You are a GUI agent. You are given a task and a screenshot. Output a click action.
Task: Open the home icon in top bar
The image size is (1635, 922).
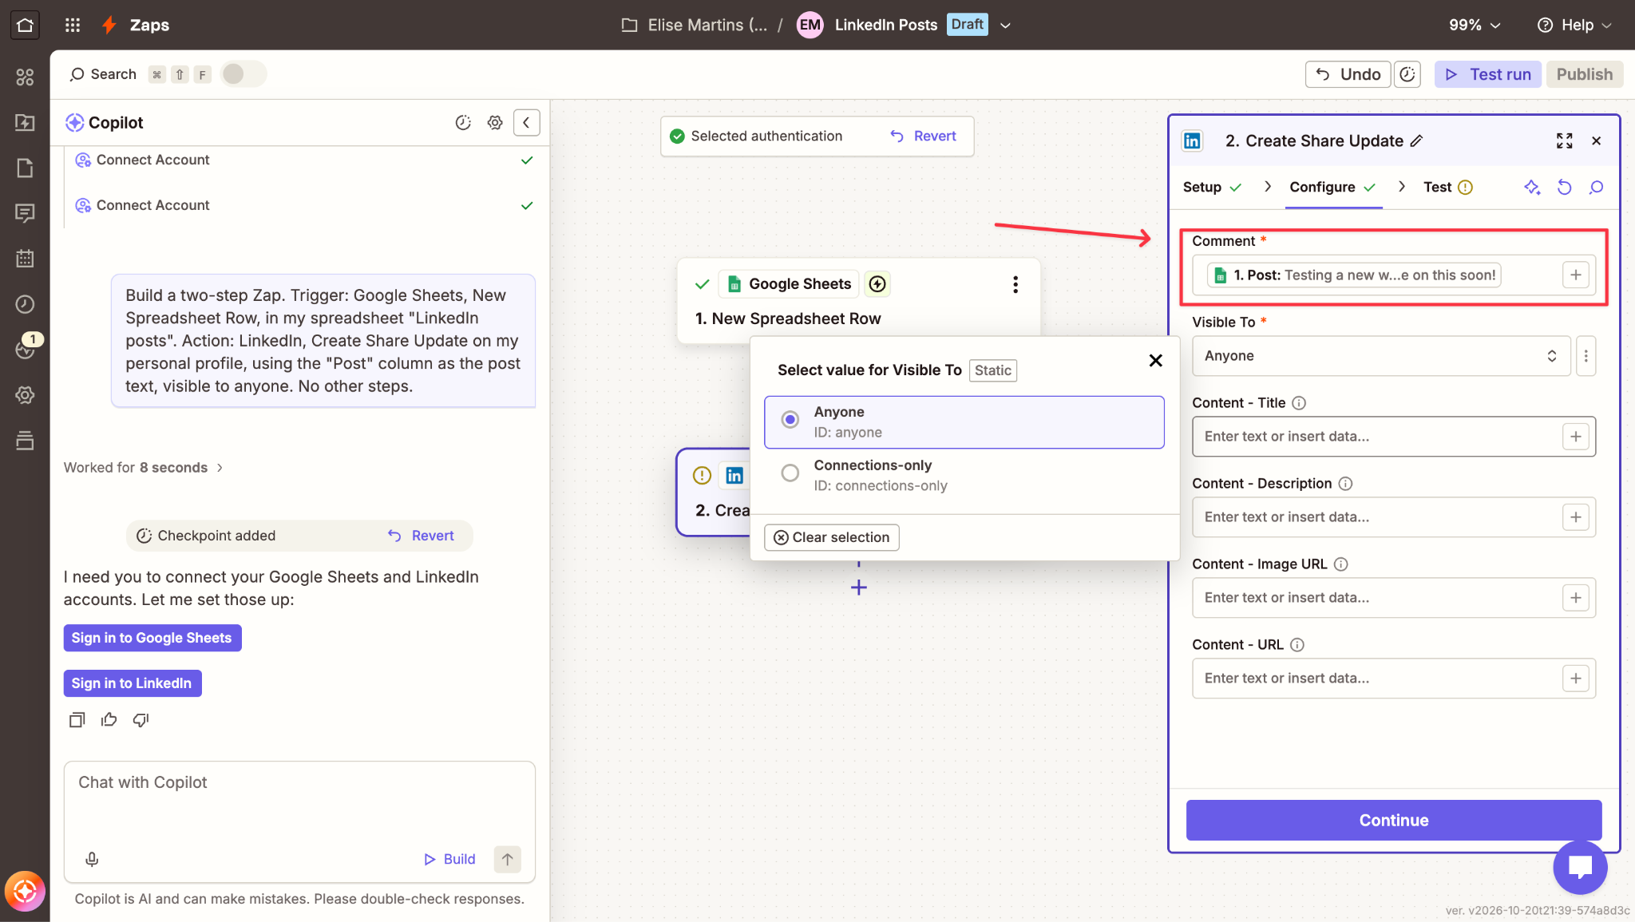25,25
